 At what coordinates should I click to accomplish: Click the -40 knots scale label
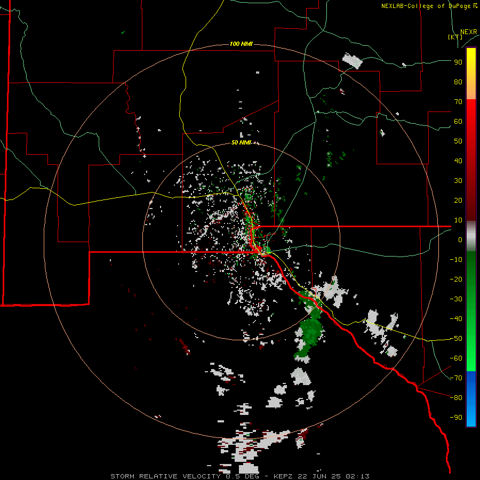click(x=456, y=319)
